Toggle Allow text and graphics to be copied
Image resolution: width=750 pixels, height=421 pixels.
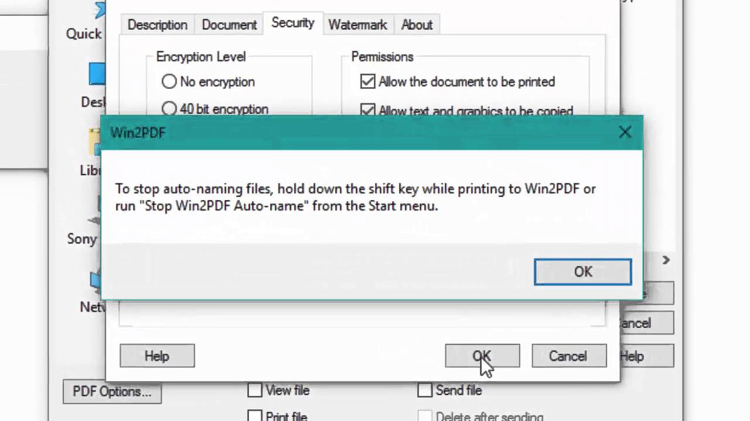pos(367,110)
